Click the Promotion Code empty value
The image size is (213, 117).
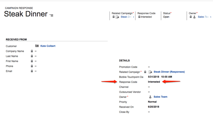coord(149,67)
